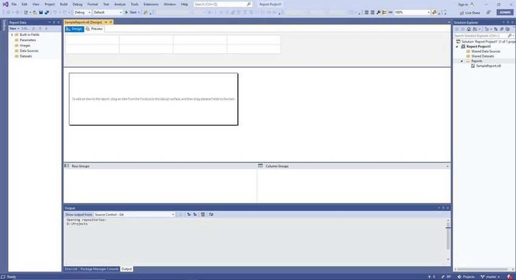Click the Projects repository in status bar
The height and width of the screenshot is (280, 516).
coord(466,277)
